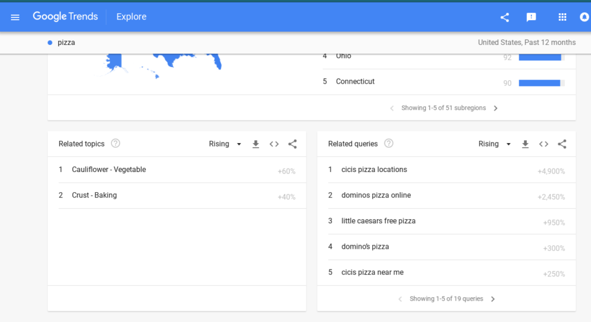The height and width of the screenshot is (322, 591).
Task: Click the Google Trends logo
Action: click(65, 17)
